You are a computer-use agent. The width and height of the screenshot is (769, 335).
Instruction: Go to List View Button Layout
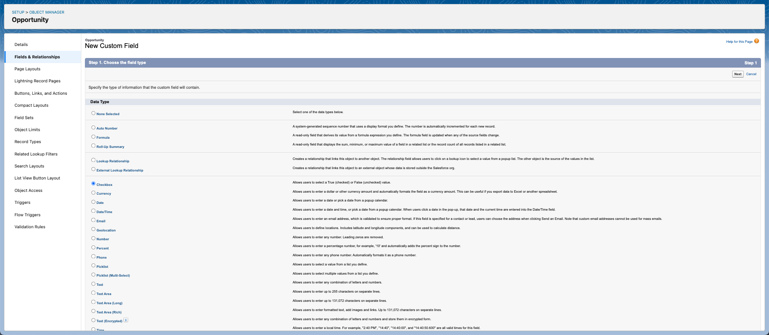tap(37, 178)
